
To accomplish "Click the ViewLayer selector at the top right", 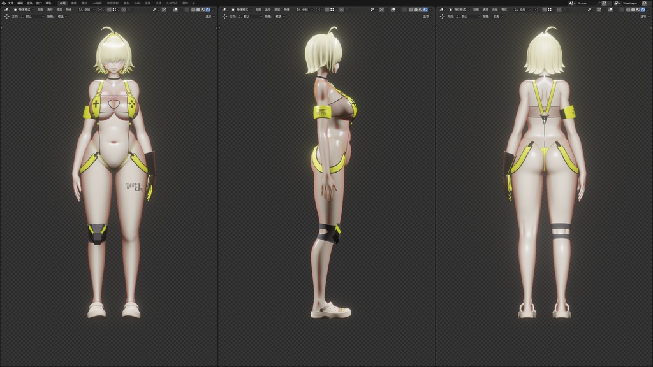I will [630, 4].
